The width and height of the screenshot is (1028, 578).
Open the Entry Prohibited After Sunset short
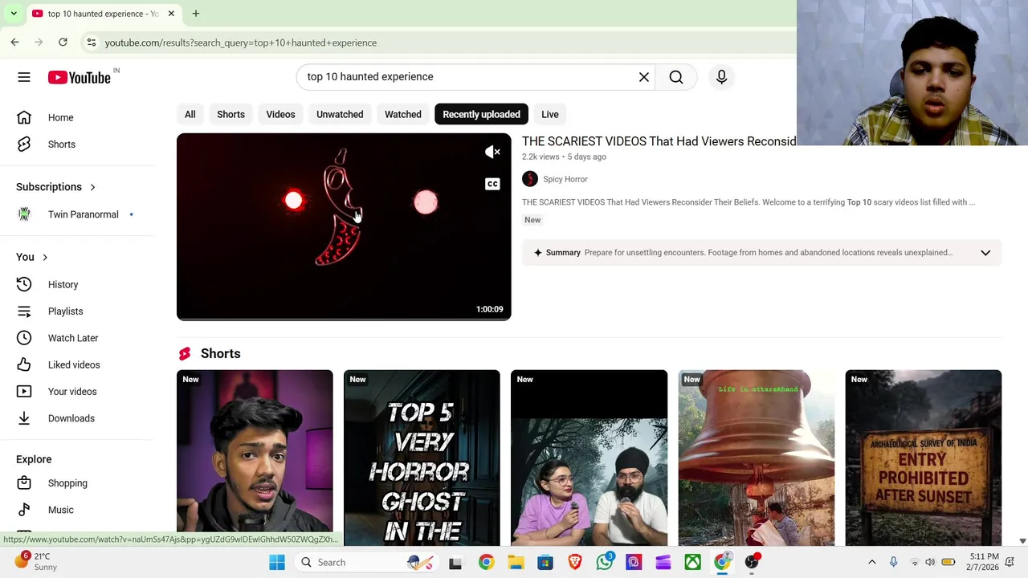[924, 458]
